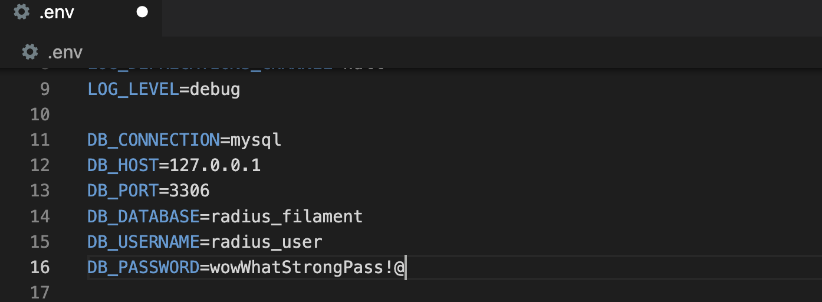
Task: Click line number 15 in the gutter
Action: [40, 242]
